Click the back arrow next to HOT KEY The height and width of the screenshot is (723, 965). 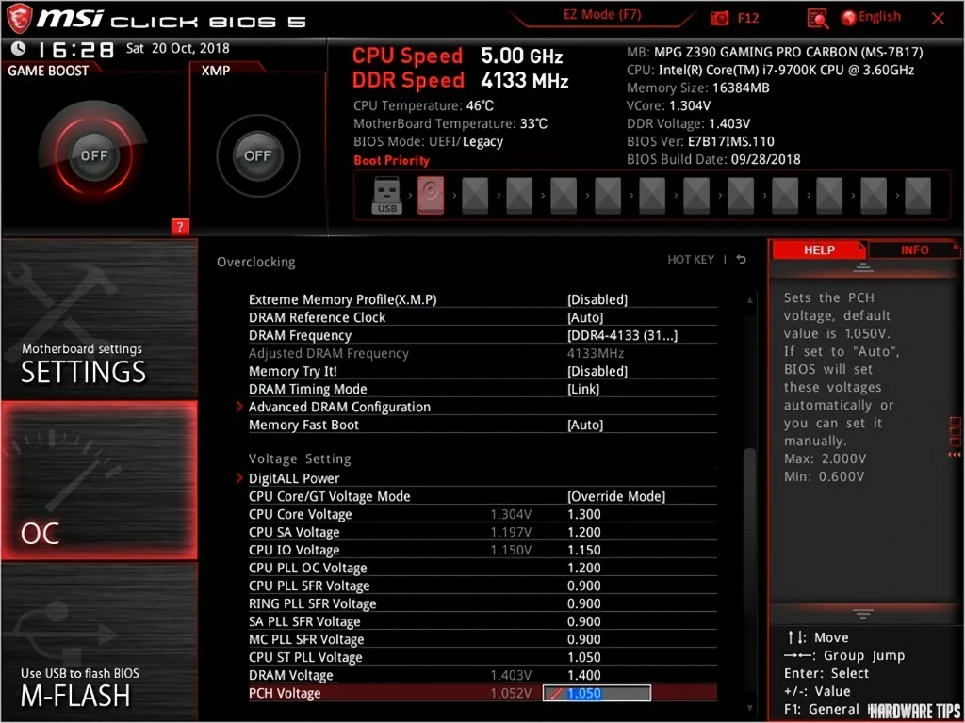tap(741, 260)
